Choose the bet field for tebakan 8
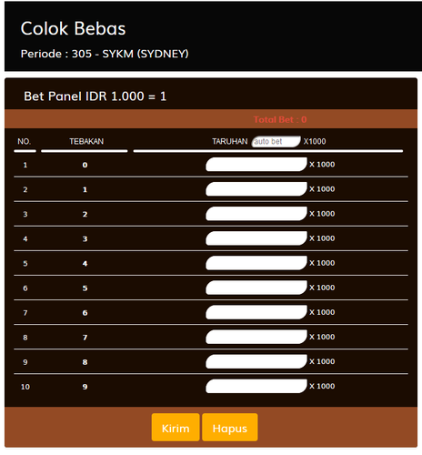The width and height of the screenshot is (422, 455). (256, 361)
